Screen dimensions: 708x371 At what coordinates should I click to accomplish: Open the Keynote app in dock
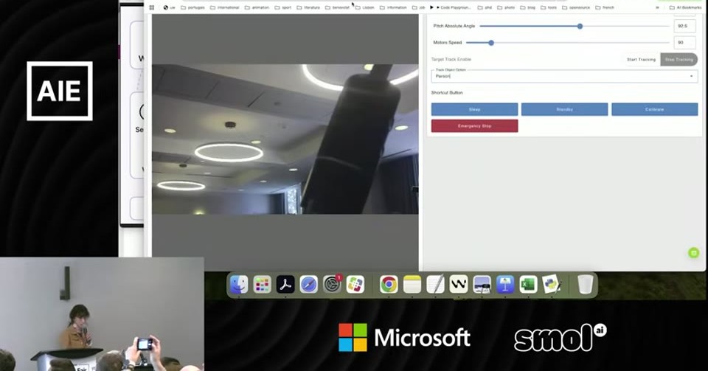tap(504, 285)
